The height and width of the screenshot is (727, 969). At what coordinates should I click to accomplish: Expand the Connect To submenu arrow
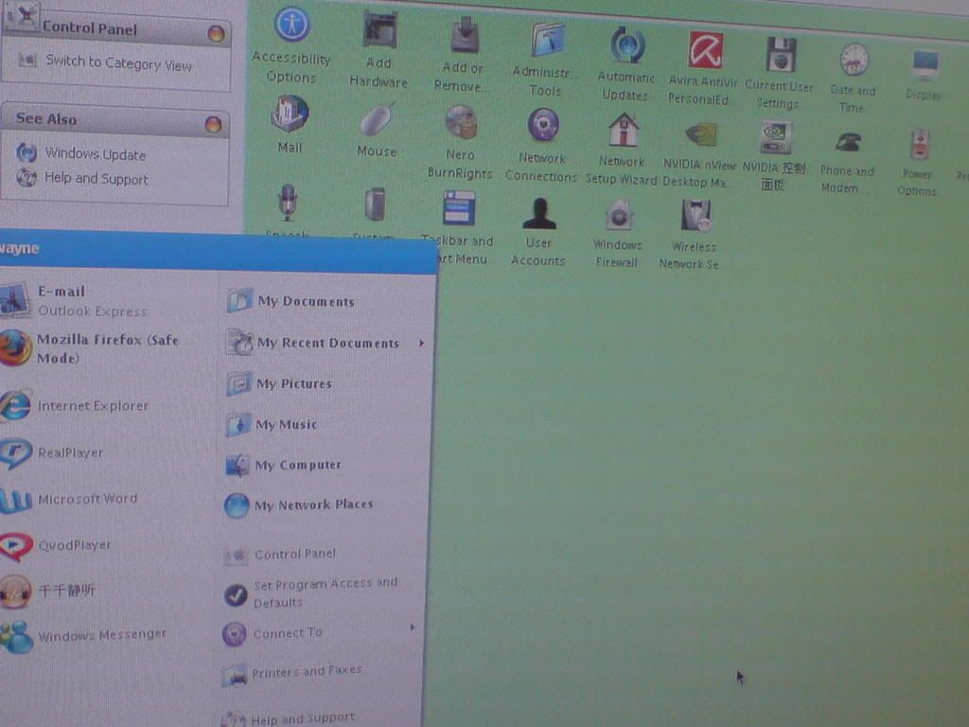pos(412,627)
